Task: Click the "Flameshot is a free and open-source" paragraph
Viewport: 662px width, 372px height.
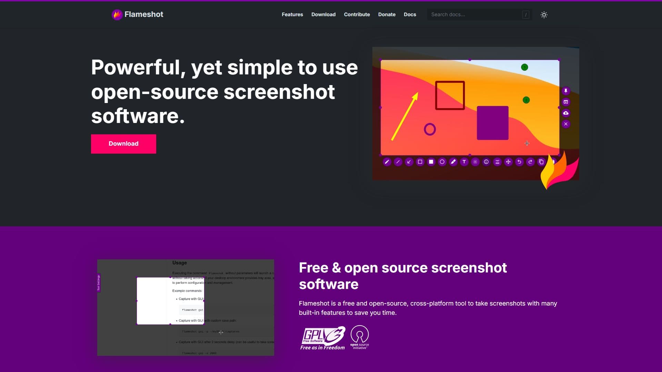Action: (428, 308)
